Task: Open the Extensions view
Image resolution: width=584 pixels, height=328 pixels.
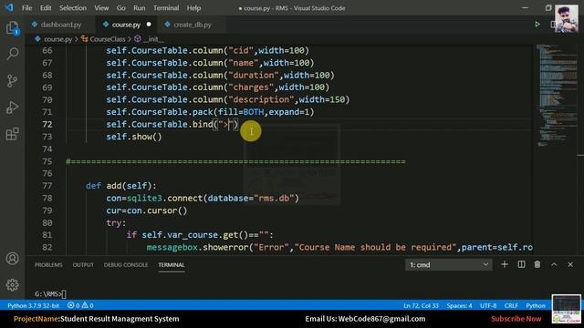Action: 12,134
